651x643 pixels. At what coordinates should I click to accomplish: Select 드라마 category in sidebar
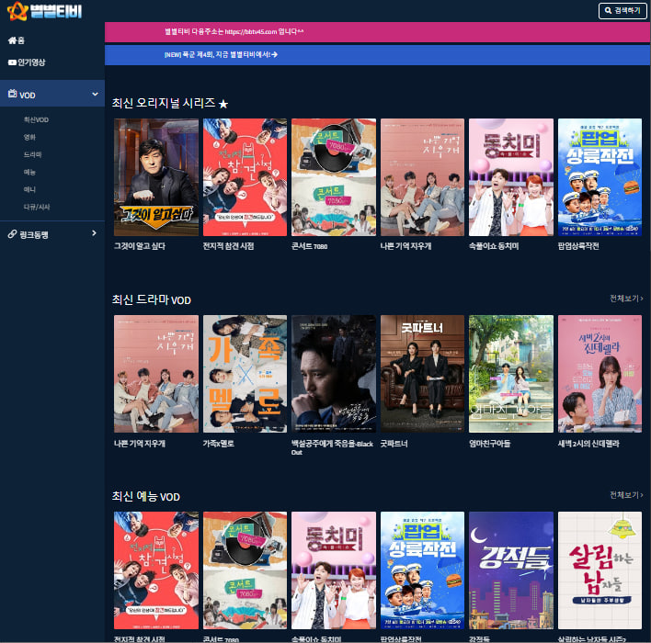[x=32, y=154]
